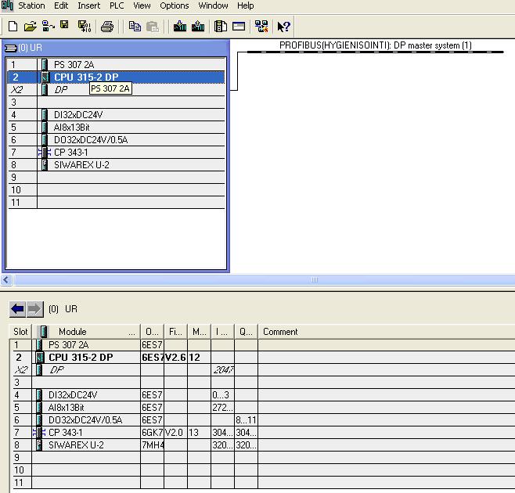Open the Window menu
The width and height of the screenshot is (515, 493).
coord(213,5)
